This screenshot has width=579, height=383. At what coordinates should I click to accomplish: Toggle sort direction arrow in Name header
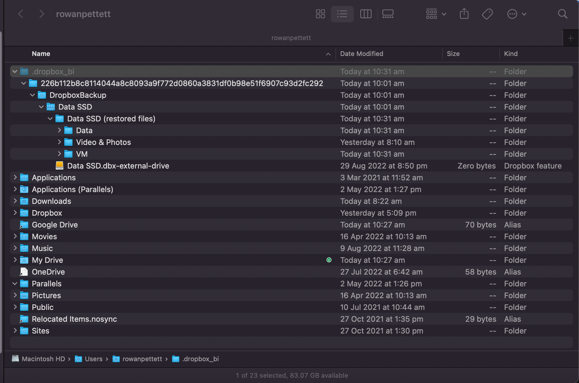tap(328, 54)
